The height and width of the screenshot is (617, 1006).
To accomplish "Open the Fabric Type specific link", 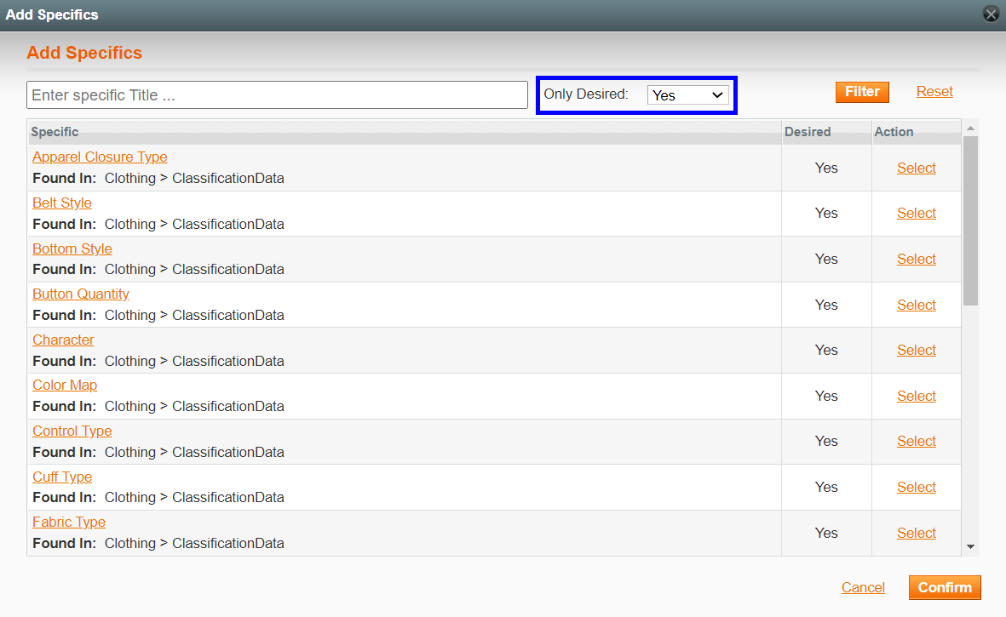I will [x=69, y=522].
